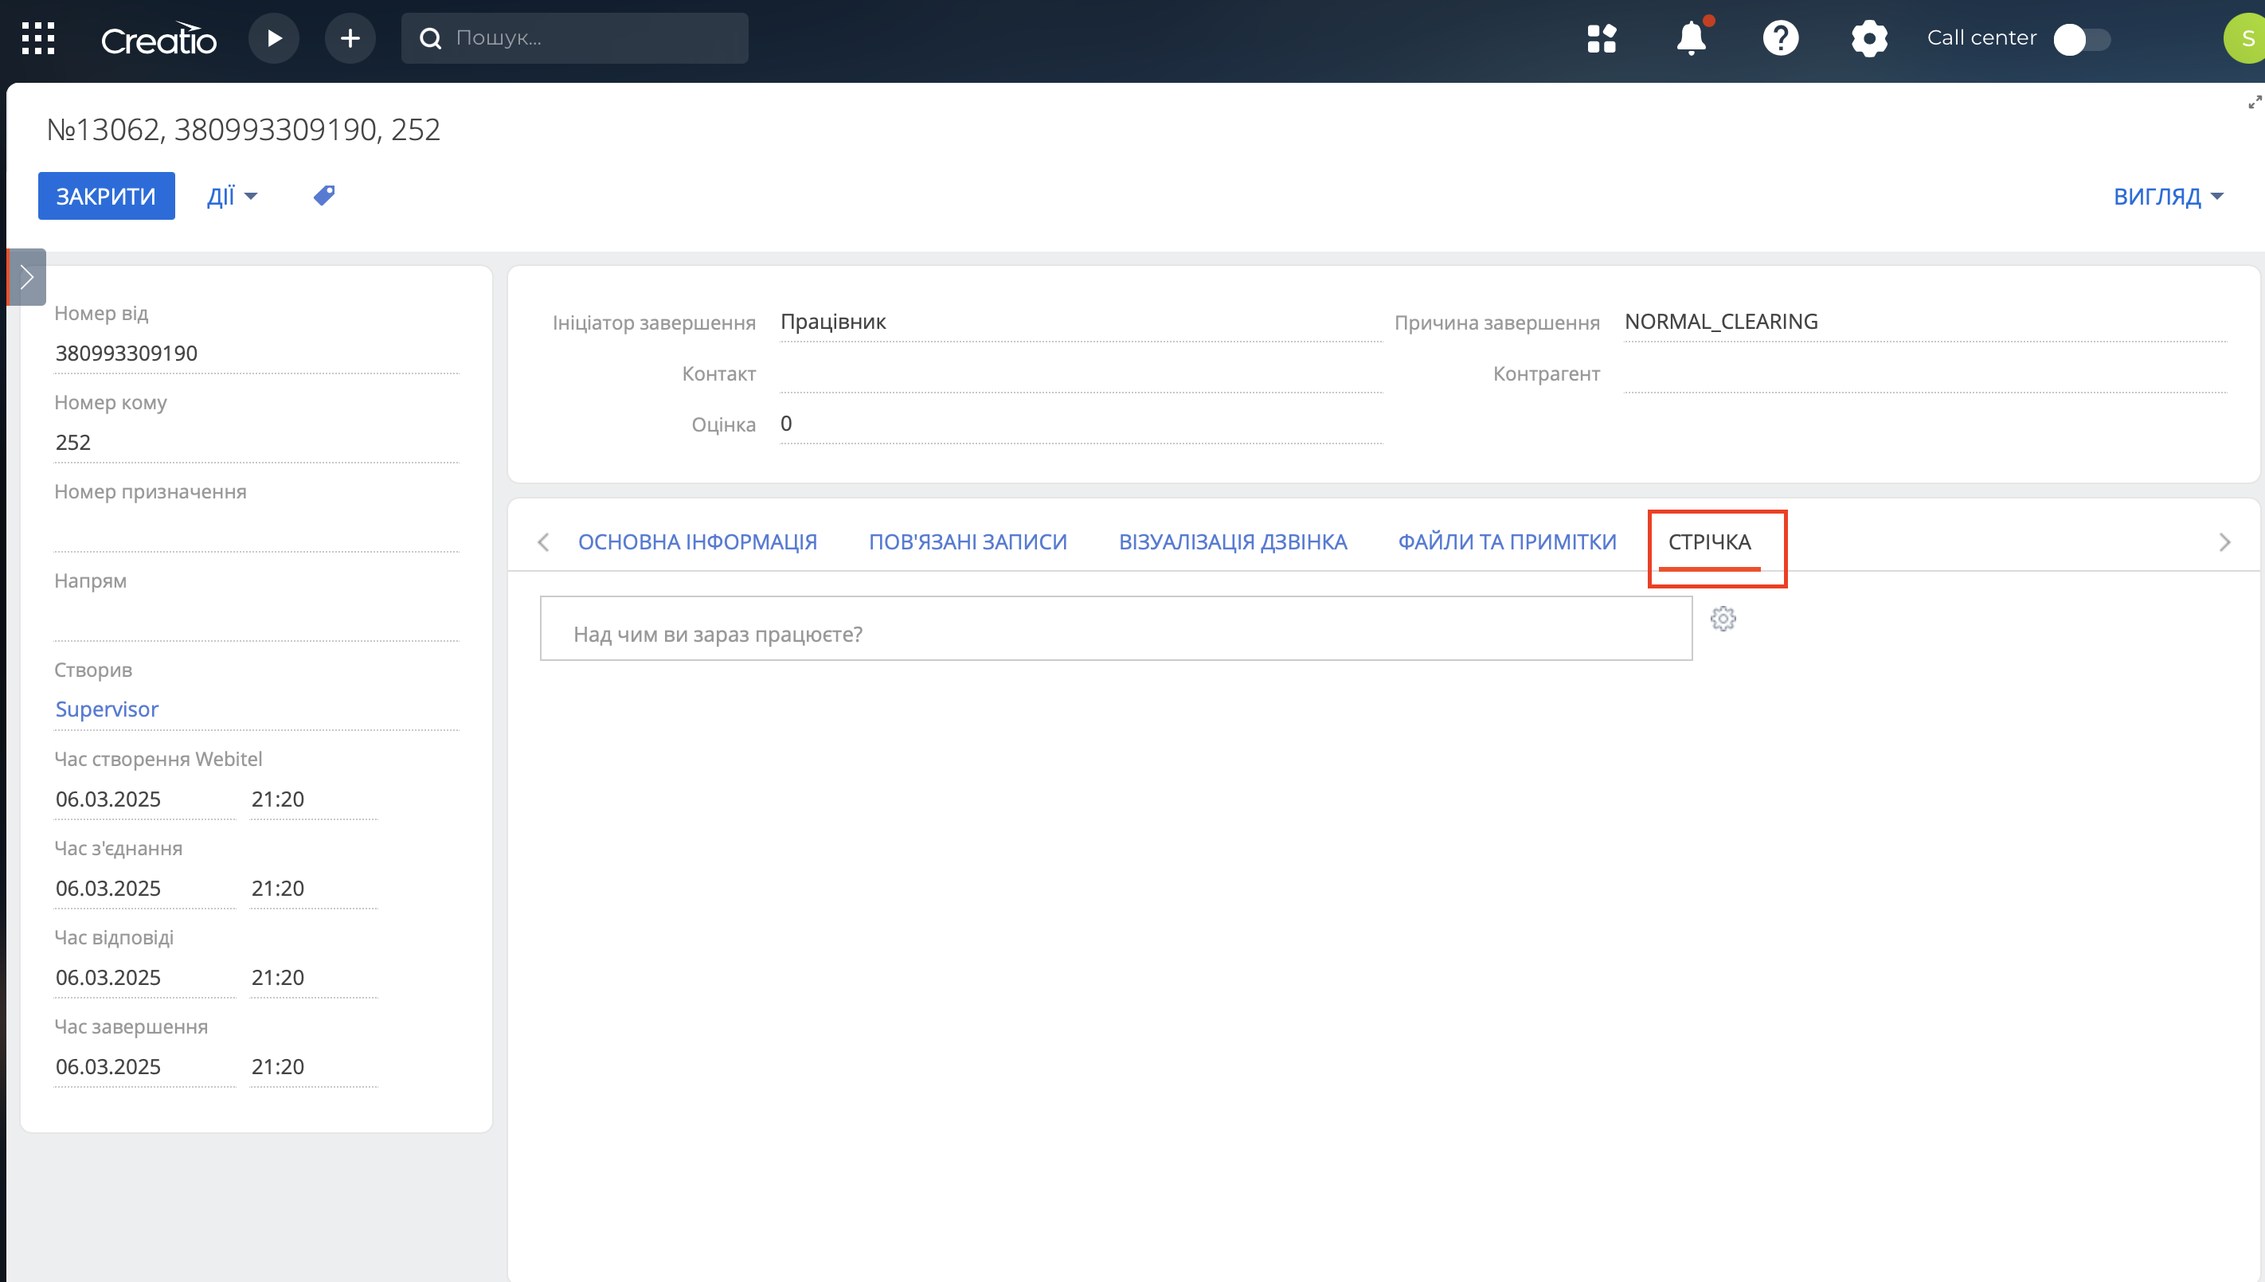Select the СТРІЧКА tab
The image size is (2265, 1282).
point(1709,541)
